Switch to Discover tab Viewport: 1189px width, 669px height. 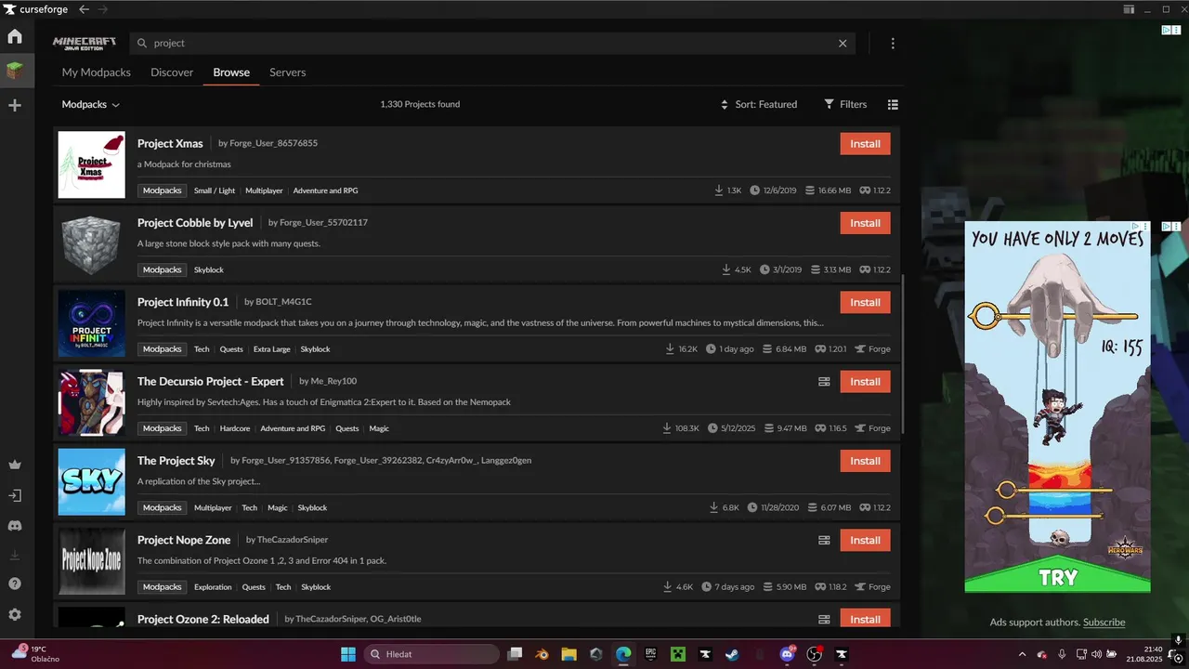pos(172,72)
